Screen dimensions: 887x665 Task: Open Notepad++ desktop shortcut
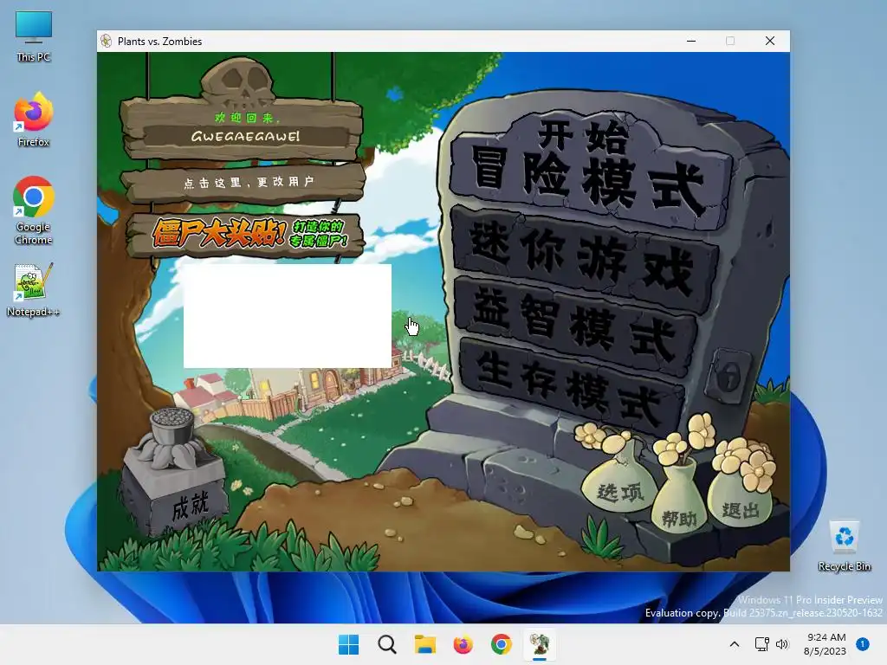tap(34, 289)
